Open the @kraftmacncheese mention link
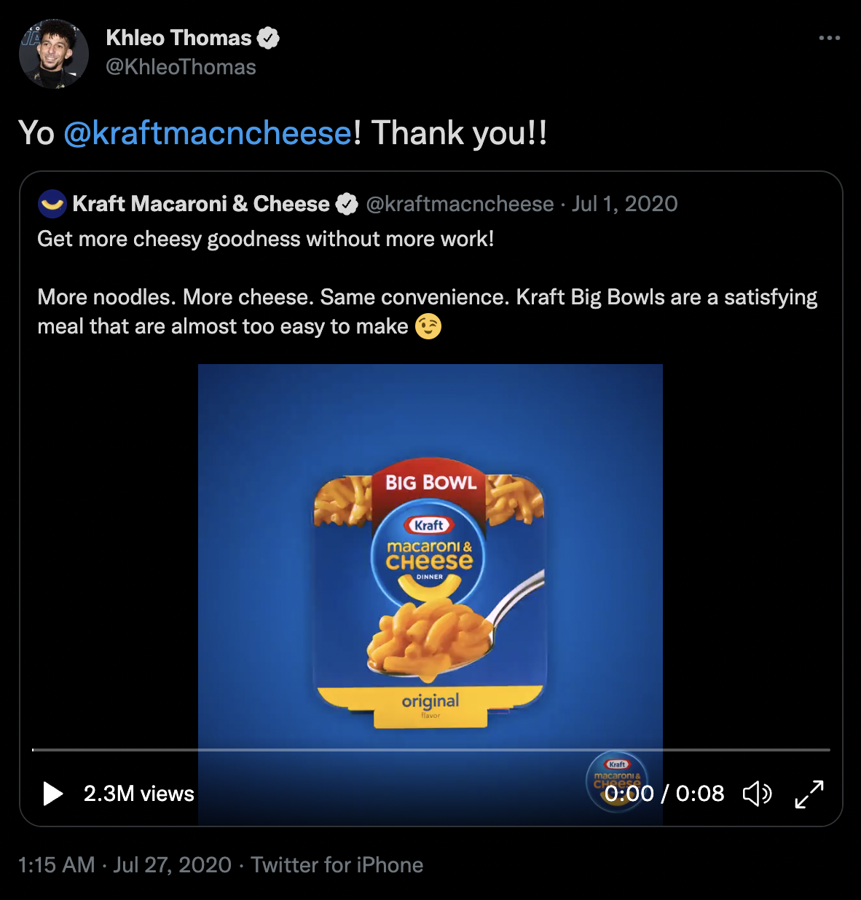861x900 pixels. pyautogui.click(x=208, y=133)
